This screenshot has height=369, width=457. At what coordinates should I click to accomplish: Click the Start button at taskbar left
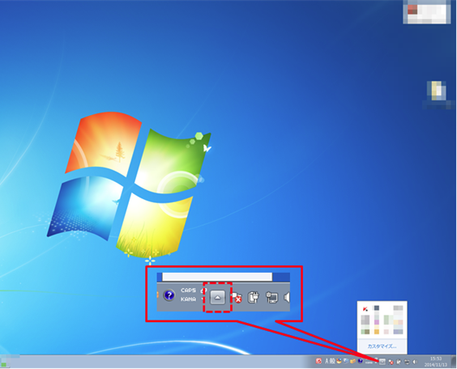(x=4, y=362)
